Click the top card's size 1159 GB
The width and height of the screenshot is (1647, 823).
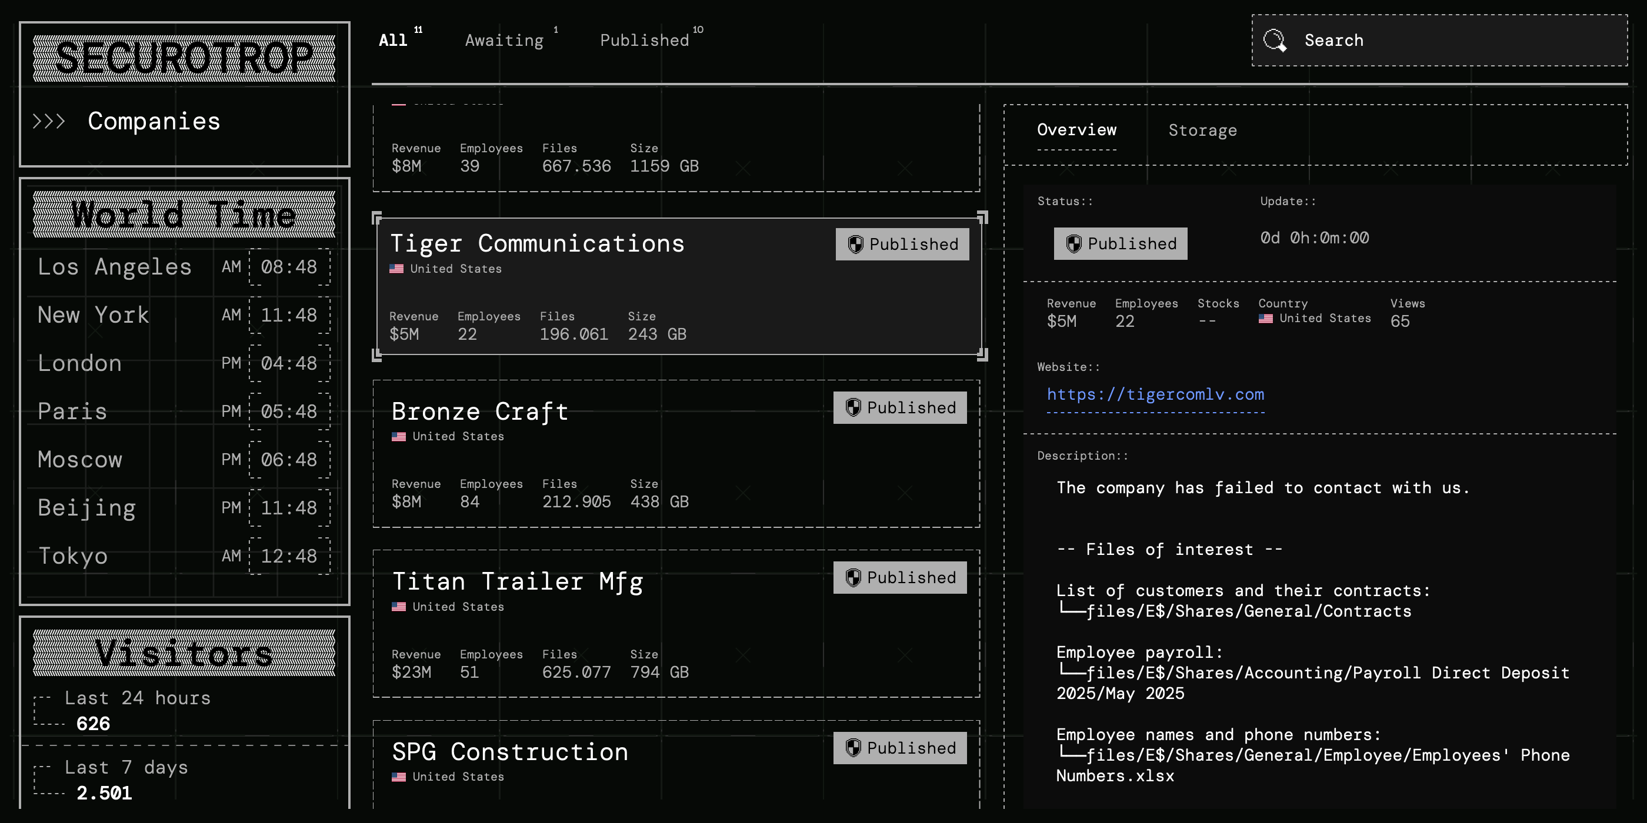(664, 166)
